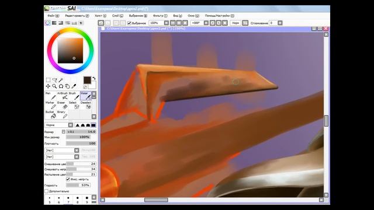Pick the Hand pan tool
The height and width of the screenshot is (210, 374).
point(68,86)
